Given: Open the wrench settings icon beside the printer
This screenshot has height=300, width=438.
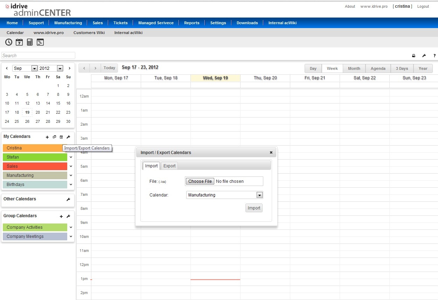Looking at the screenshot, I should pyautogui.click(x=424, y=55).
